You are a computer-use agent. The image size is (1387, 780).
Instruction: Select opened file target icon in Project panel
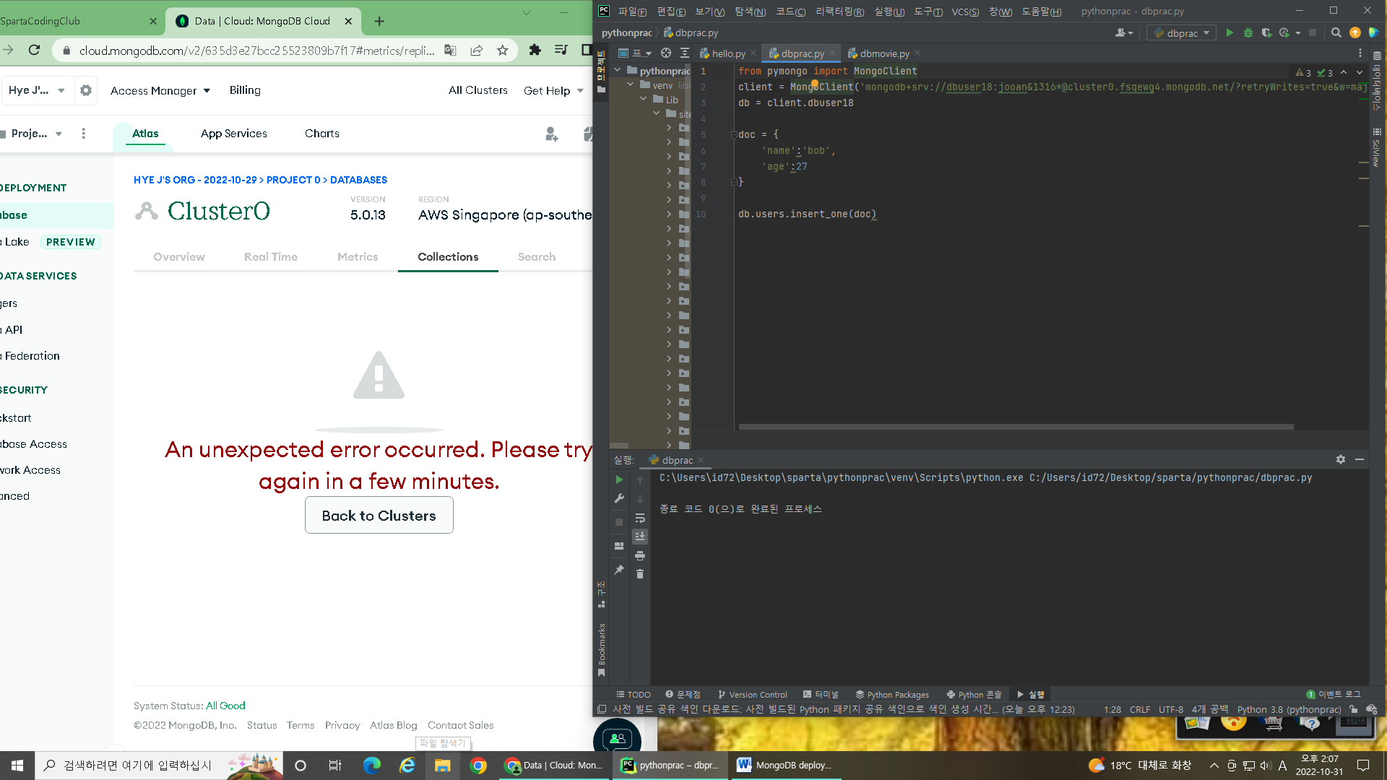pyautogui.click(x=666, y=53)
